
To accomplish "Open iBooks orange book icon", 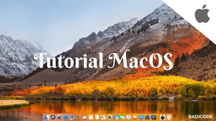I will (x=135, y=117).
